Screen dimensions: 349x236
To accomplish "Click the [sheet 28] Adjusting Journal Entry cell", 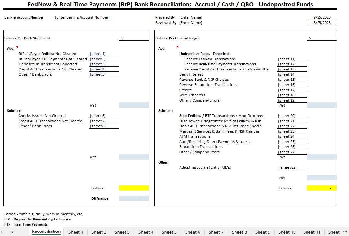I will 292,167.
